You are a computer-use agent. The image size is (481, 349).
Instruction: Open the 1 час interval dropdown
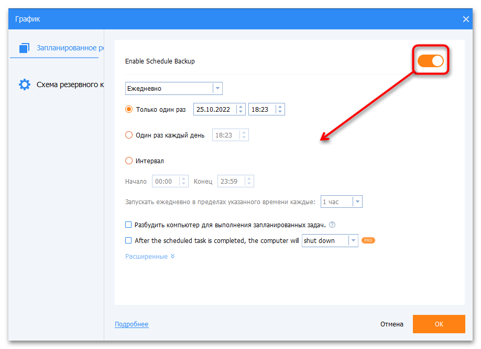click(342, 202)
